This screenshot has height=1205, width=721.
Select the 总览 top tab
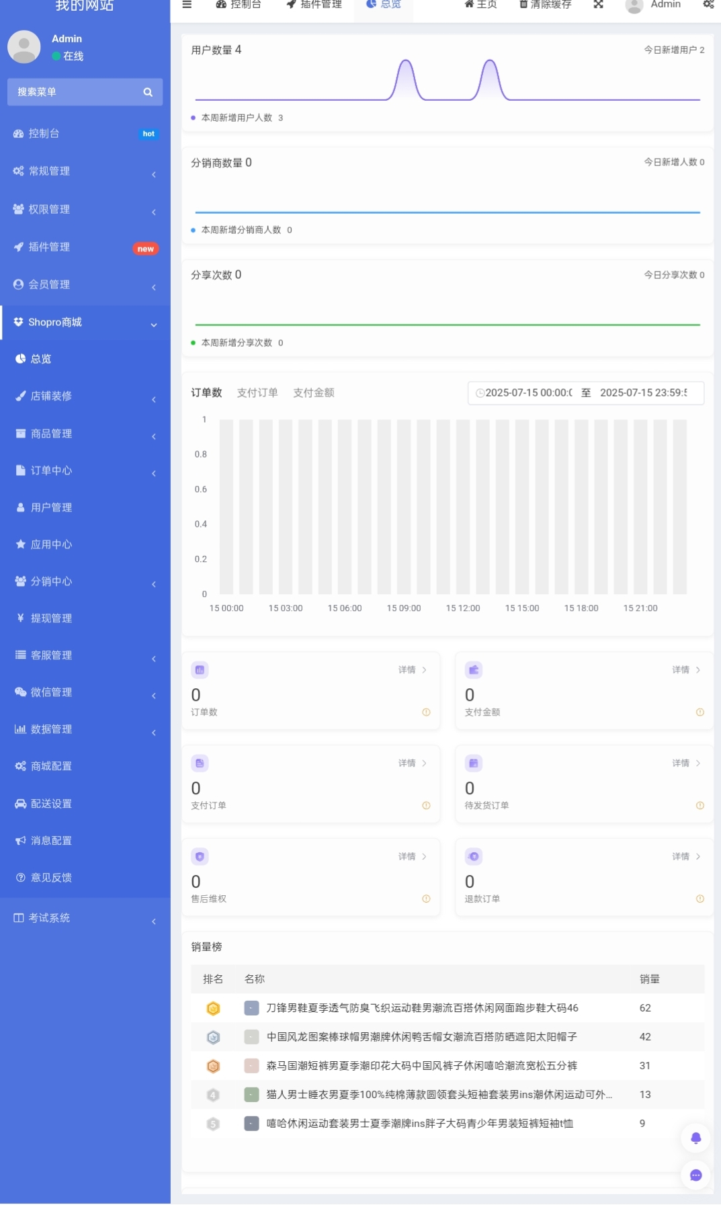(x=384, y=5)
